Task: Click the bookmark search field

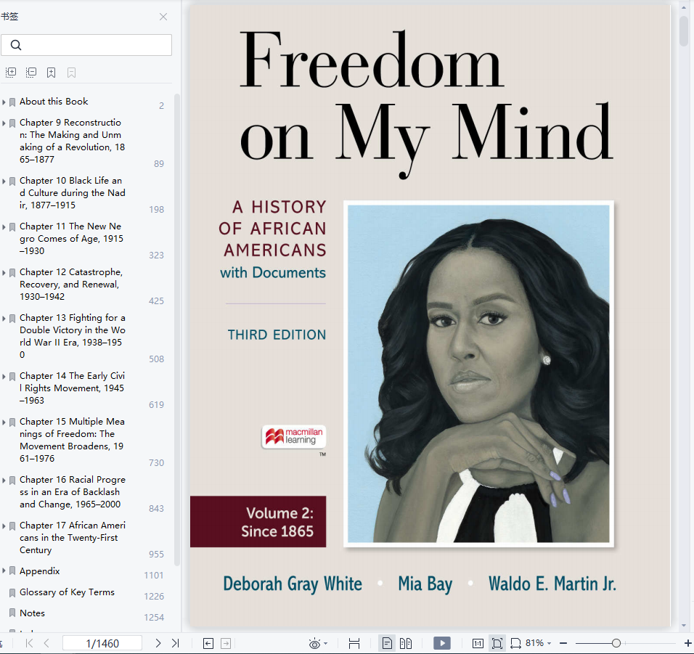Action: [86, 45]
